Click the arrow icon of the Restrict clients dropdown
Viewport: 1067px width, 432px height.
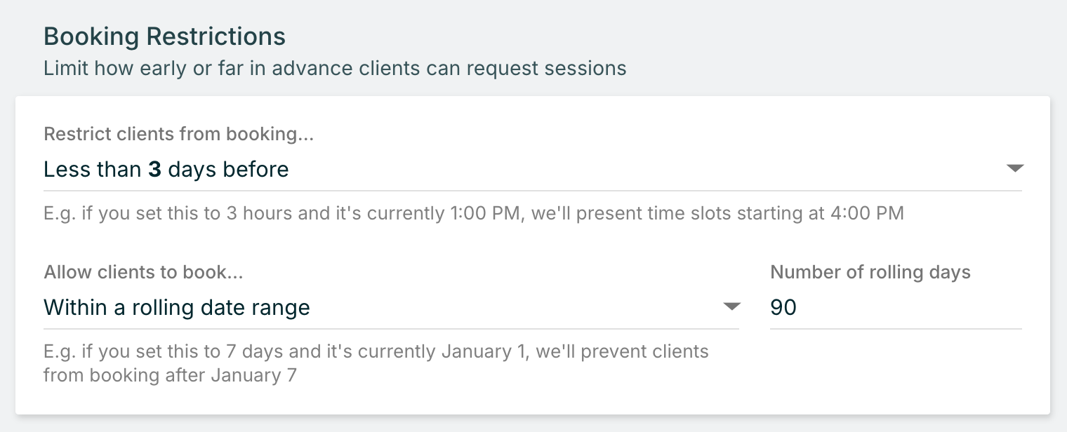(x=1015, y=169)
